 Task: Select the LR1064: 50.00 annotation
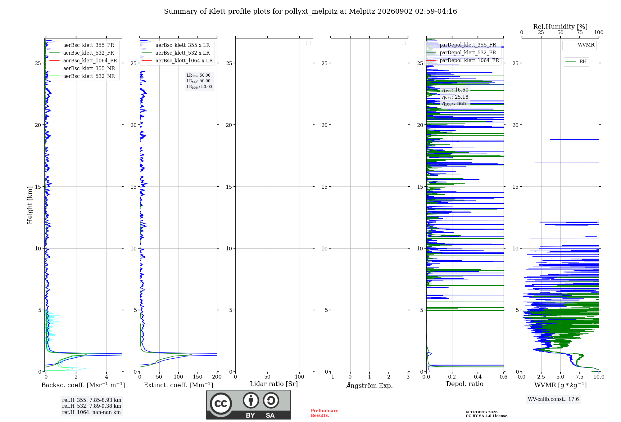click(x=199, y=87)
